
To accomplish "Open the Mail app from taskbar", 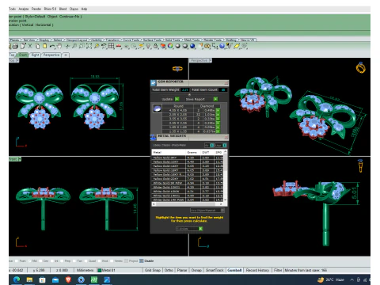I will coord(55,279).
